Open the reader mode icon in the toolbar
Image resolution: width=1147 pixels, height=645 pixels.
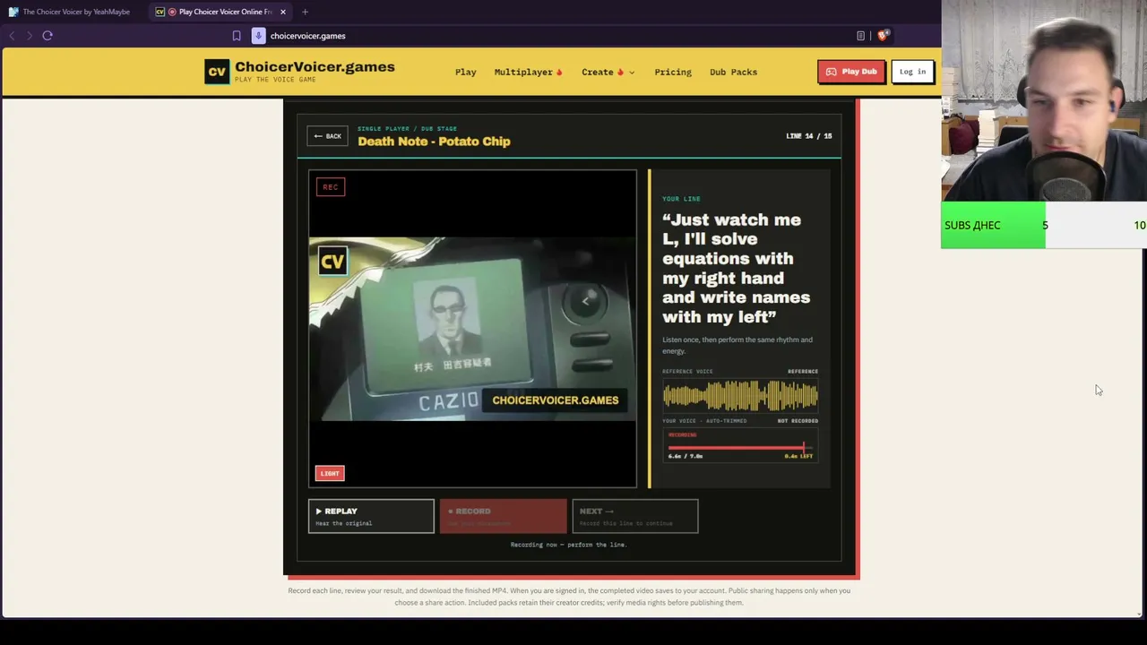pyautogui.click(x=860, y=36)
